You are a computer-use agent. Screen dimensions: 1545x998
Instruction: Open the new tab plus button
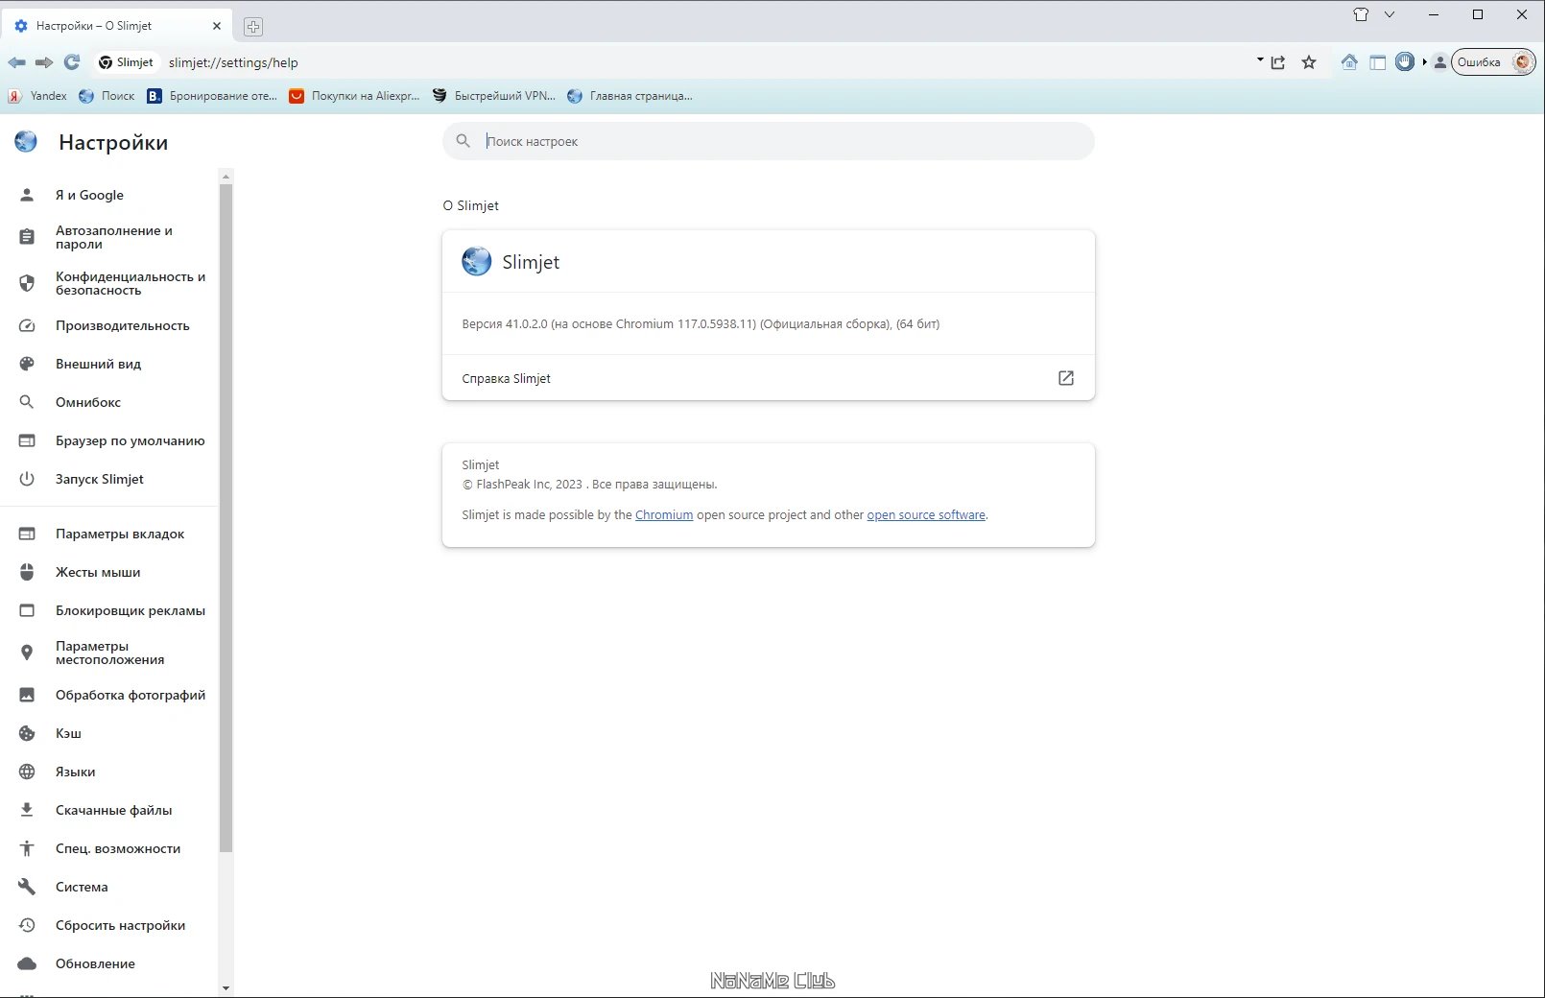point(253,27)
